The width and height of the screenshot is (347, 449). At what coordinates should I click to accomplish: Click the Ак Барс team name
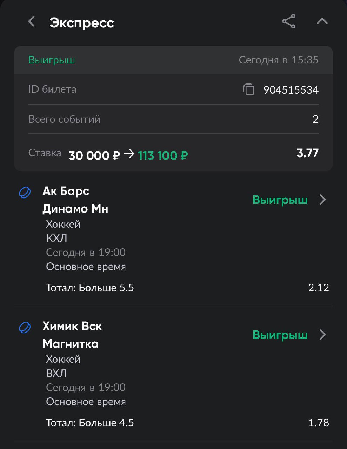[66, 191]
